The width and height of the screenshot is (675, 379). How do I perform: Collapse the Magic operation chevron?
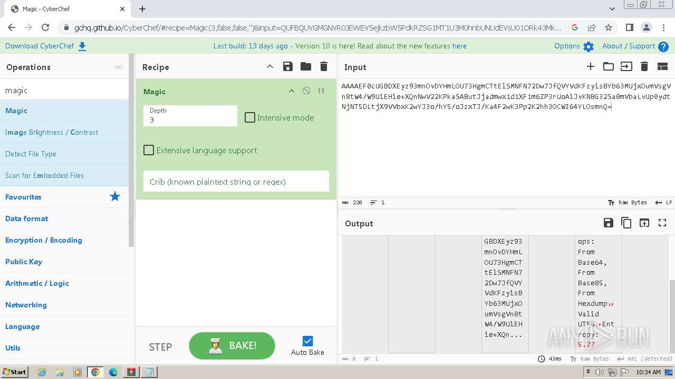[291, 91]
